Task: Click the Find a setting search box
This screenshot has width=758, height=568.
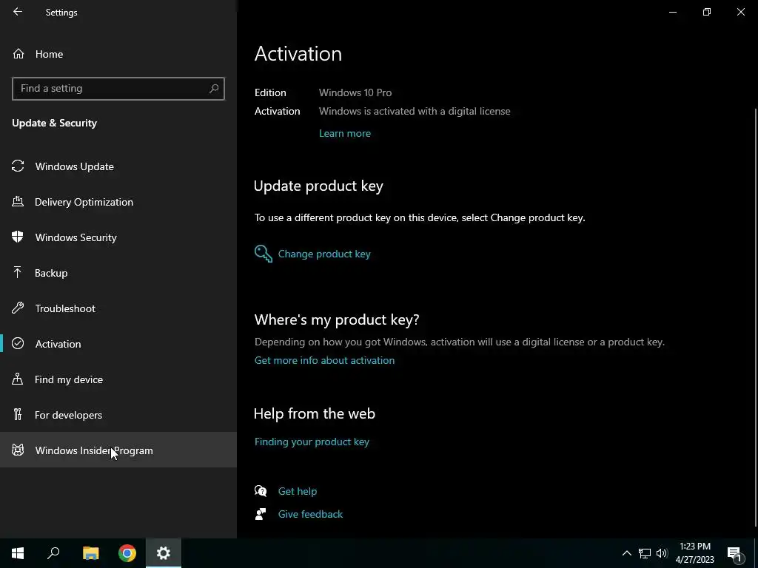Action: [x=118, y=89]
